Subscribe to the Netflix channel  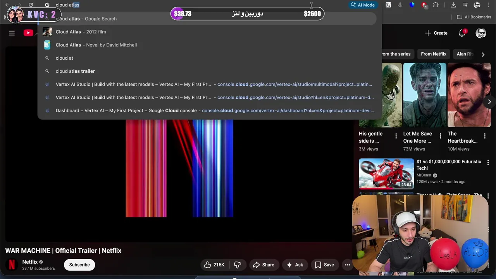(79, 265)
